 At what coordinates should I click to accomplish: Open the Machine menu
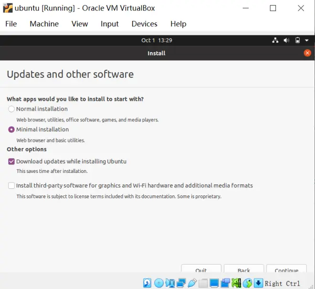point(44,24)
